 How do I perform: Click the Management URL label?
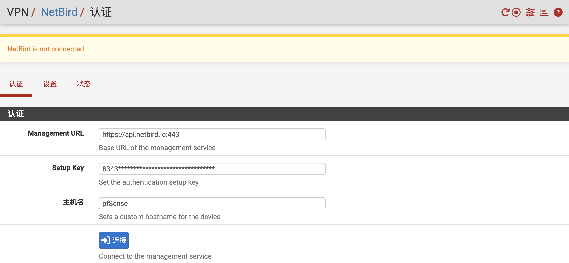[56, 133]
